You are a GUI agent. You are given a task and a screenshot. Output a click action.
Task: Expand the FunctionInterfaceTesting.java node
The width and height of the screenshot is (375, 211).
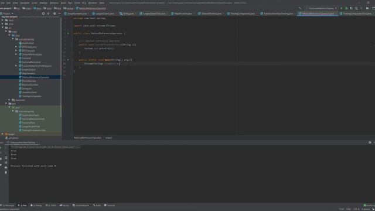click(16, 66)
